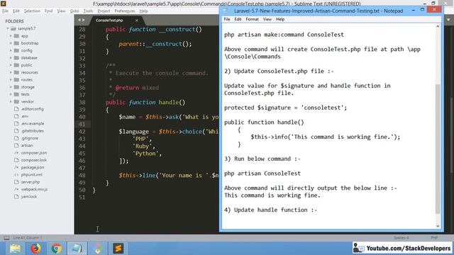Open Sublime's Tools menu
Viewport: 454px width, 255px height.
88,11
